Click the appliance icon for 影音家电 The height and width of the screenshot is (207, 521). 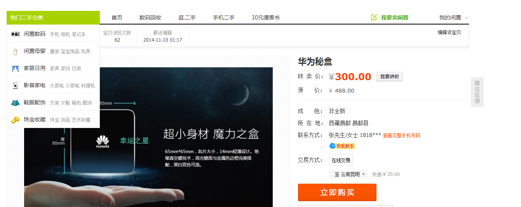[x=16, y=86]
